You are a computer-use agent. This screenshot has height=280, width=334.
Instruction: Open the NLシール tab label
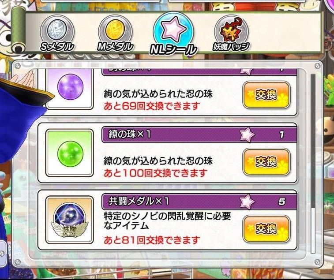tap(173, 49)
